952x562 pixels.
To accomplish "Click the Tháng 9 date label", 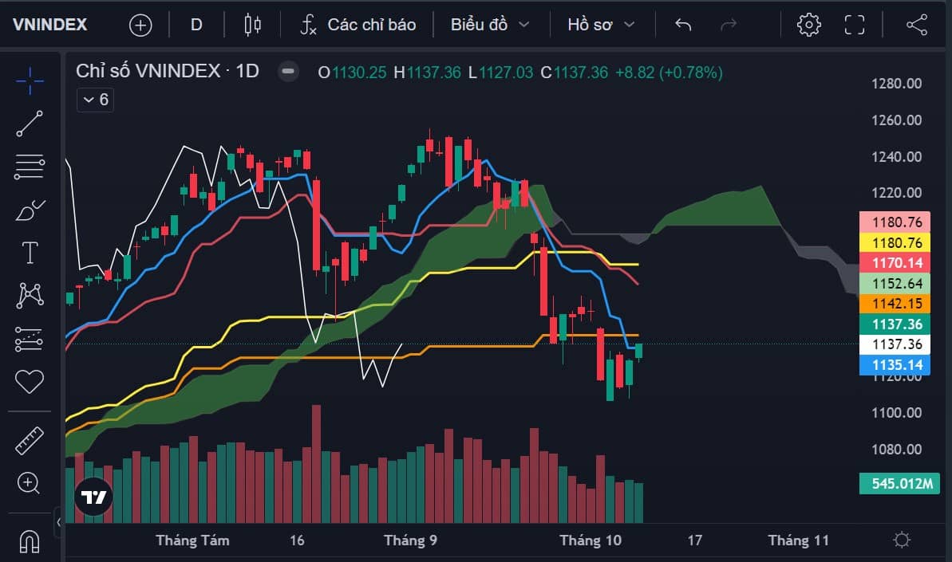I will [x=410, y=540].
